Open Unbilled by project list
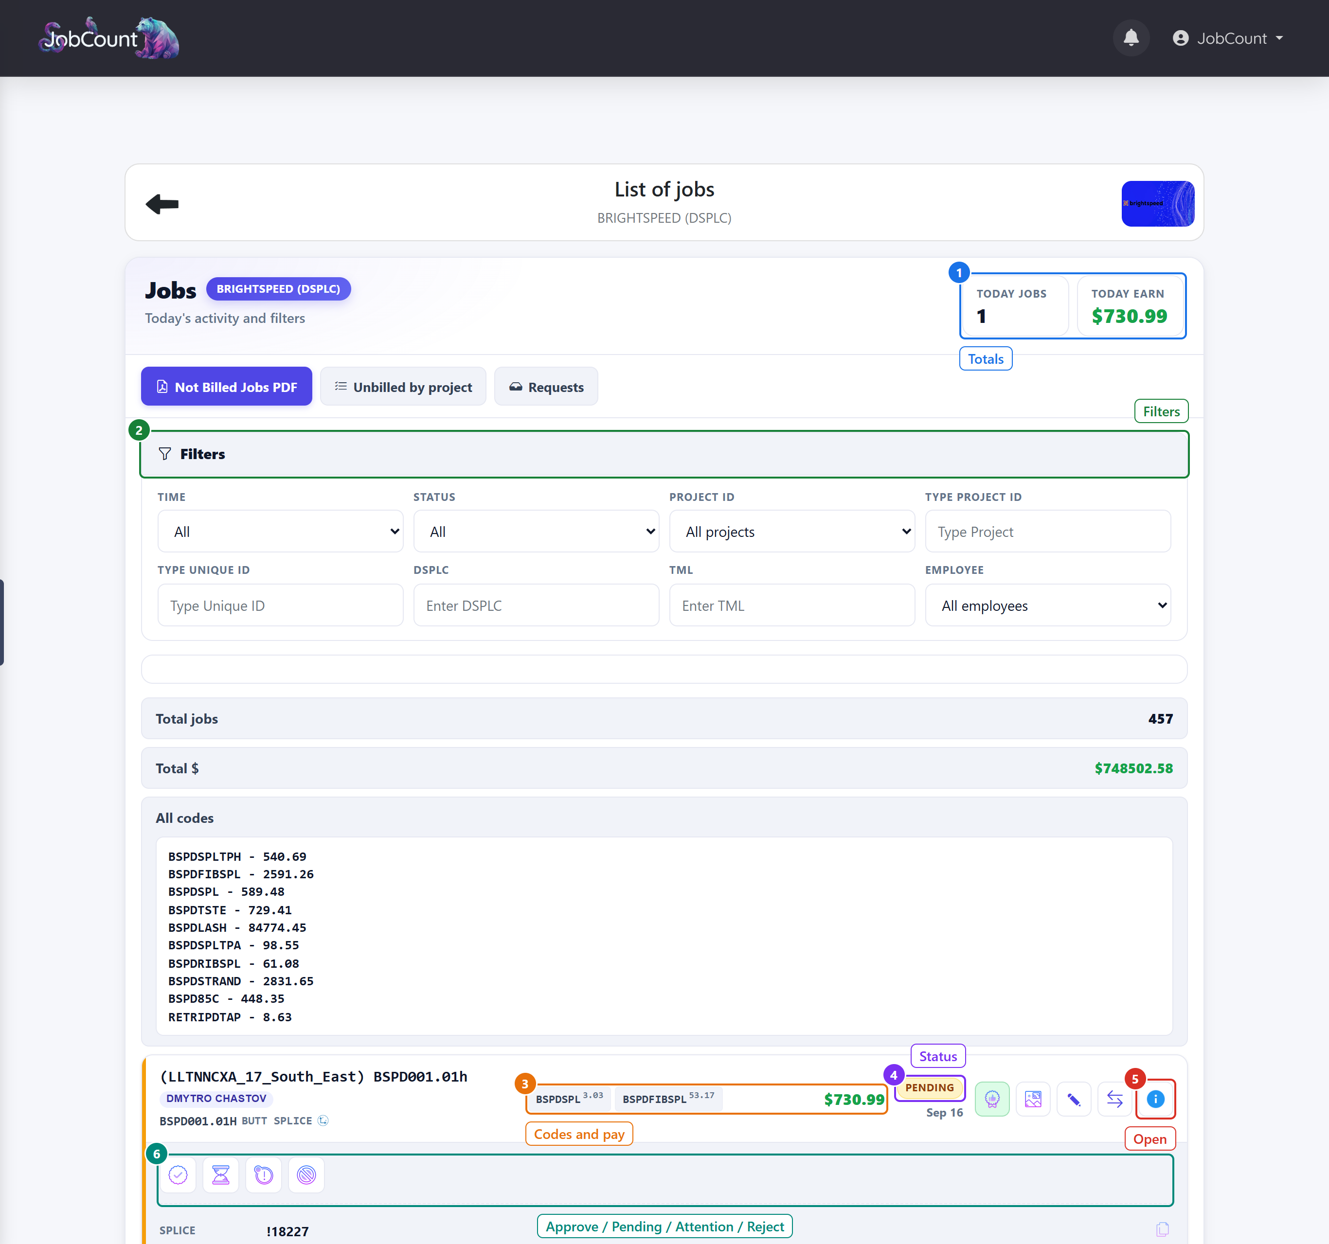 pos(403,386)
